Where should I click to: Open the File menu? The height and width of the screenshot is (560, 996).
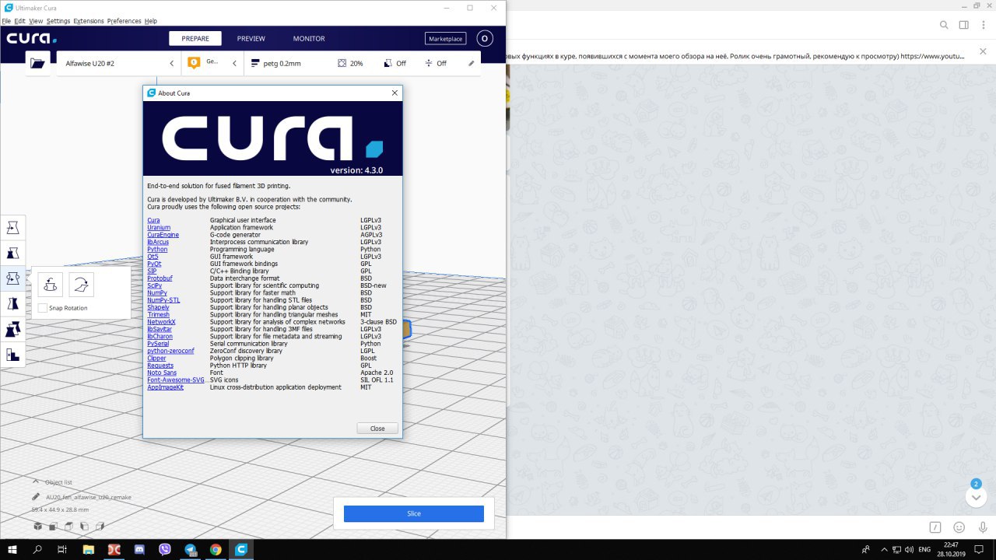pyautogui.click(x=6, y=21)
